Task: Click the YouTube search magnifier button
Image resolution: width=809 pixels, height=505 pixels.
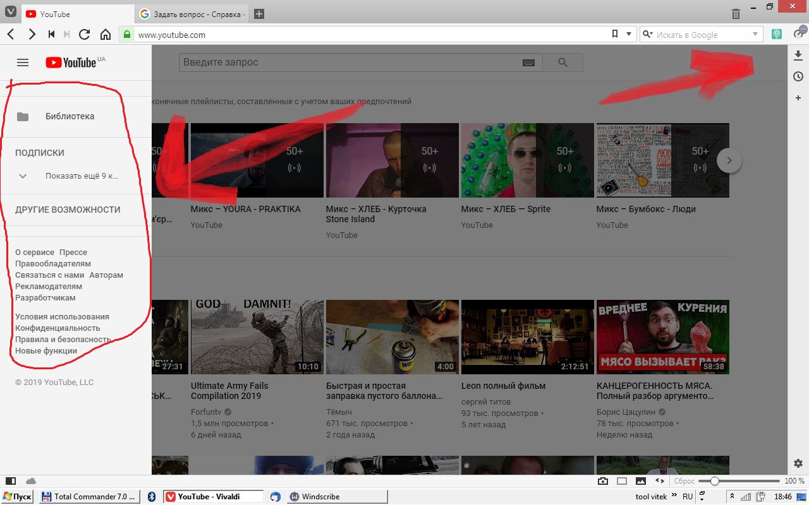Action: click(563, 62)
